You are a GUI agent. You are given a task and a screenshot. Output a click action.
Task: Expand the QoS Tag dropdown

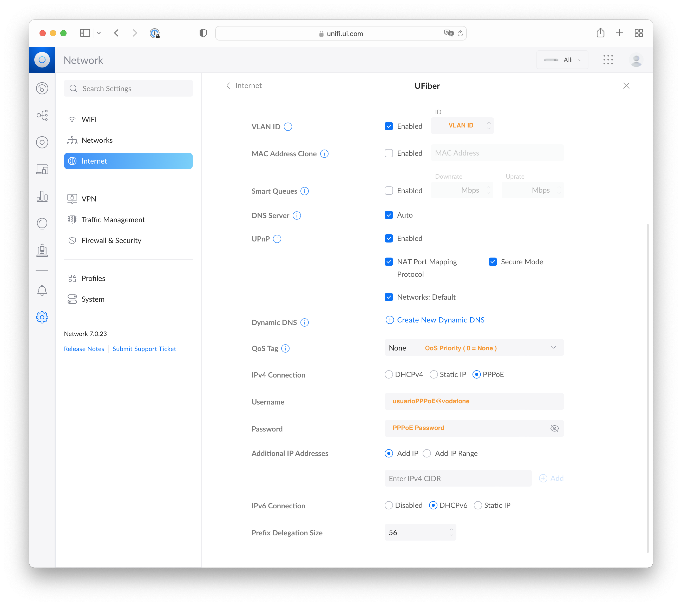tap(474, 348)
